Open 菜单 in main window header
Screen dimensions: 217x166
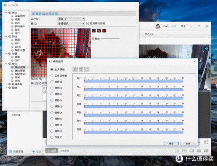pos(183,26)
